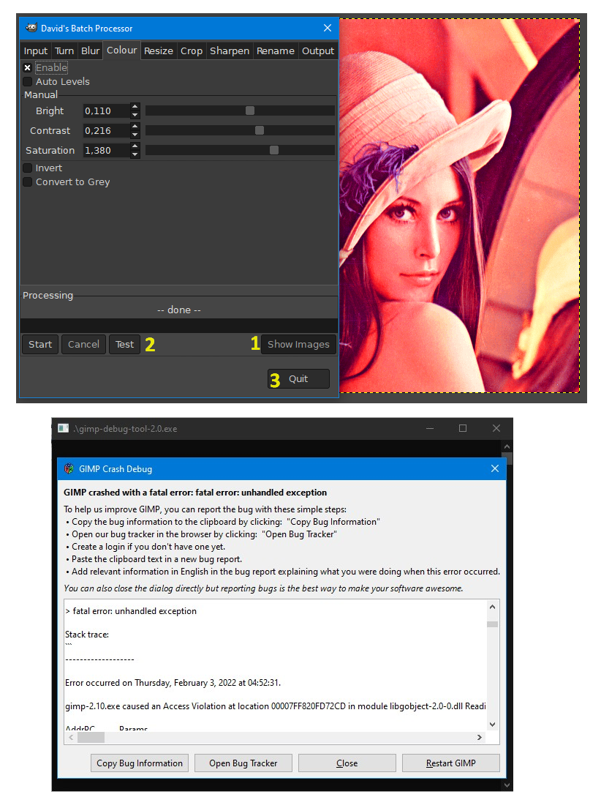Click the 'Stack trace:' line
Image resolution: width=601 pixels, height=808 pixels.
click(x=87, y=635)
